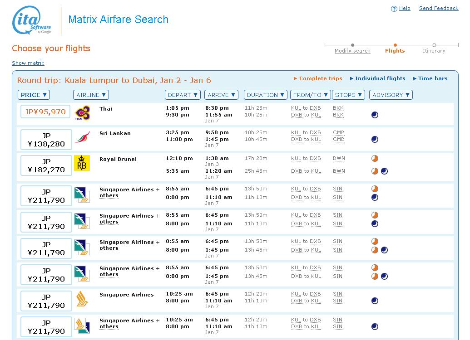This screenshot has height=340, width=470.
Task: Expand the DURATION dropdown
Action: click(x=266, y=95)
